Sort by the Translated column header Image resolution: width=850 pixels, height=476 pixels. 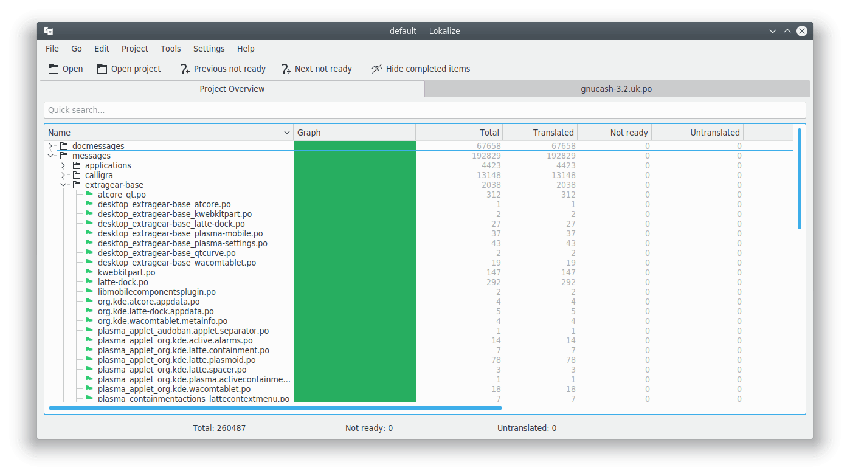click(x=540, y=133)
